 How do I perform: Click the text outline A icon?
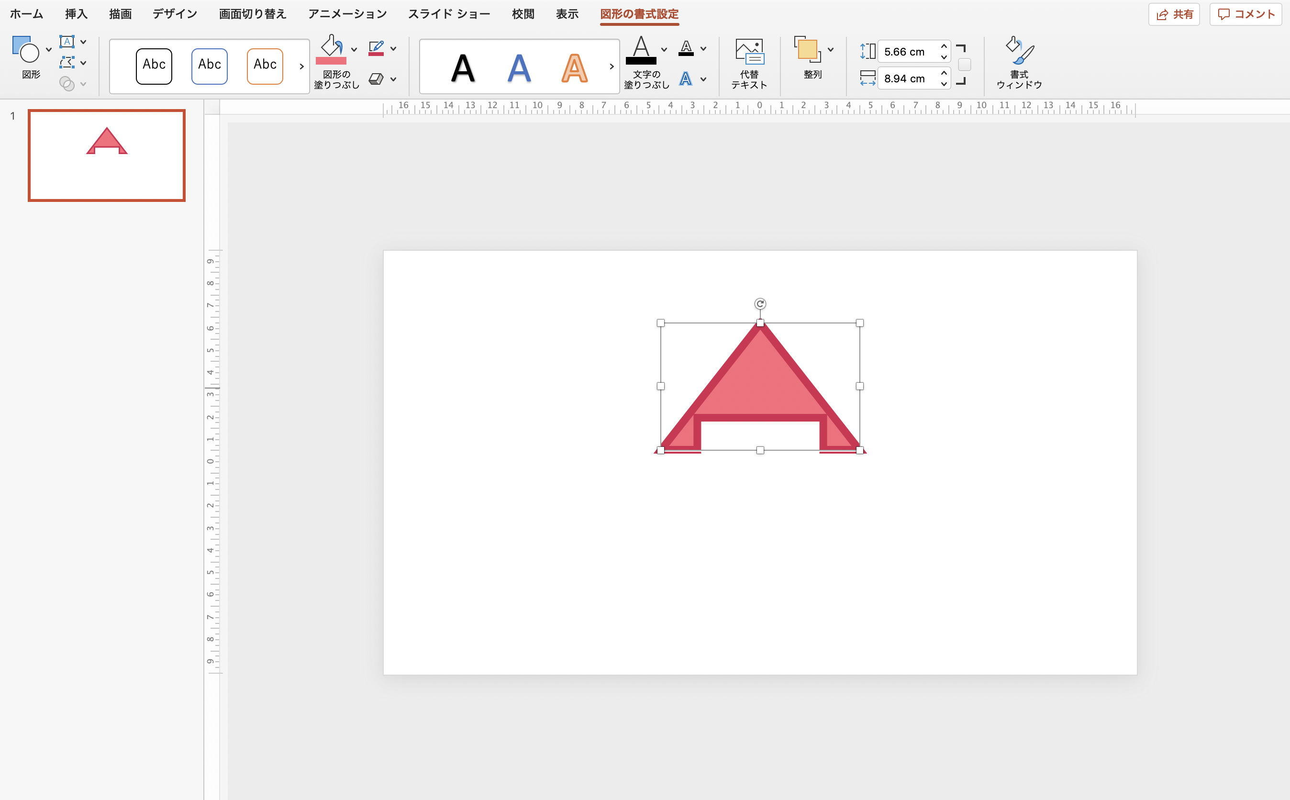(x=686, y=48)
